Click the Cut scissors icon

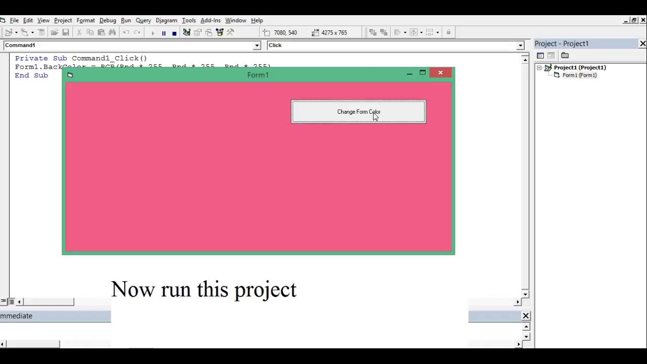(79, 32)
